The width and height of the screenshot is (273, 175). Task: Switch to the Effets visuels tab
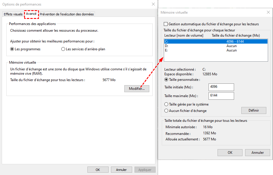(x=13, y=14)
